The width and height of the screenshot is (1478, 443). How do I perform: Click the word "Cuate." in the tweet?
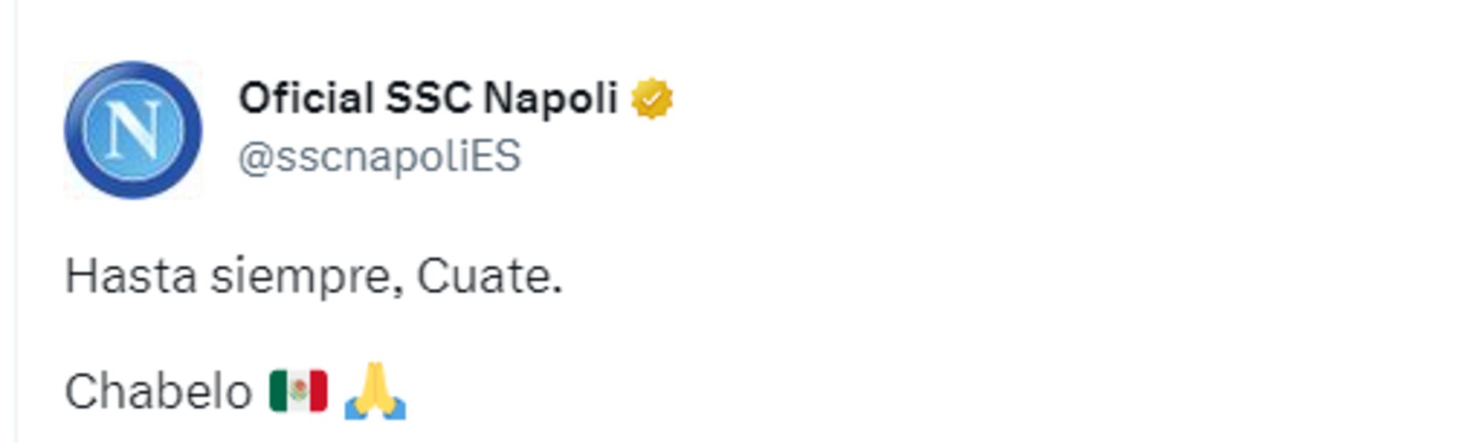pyautogui.click(x=489, y=277)
